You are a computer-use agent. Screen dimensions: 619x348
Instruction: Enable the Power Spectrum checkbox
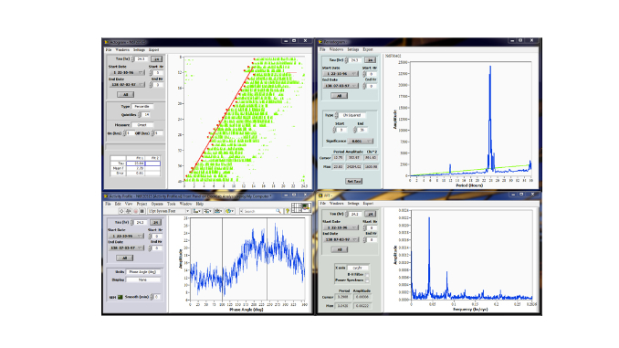[x=367, y=280]
